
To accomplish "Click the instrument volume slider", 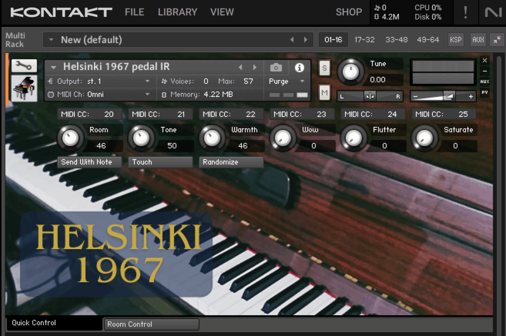I will pyautogui.click(x=443, y=96).
